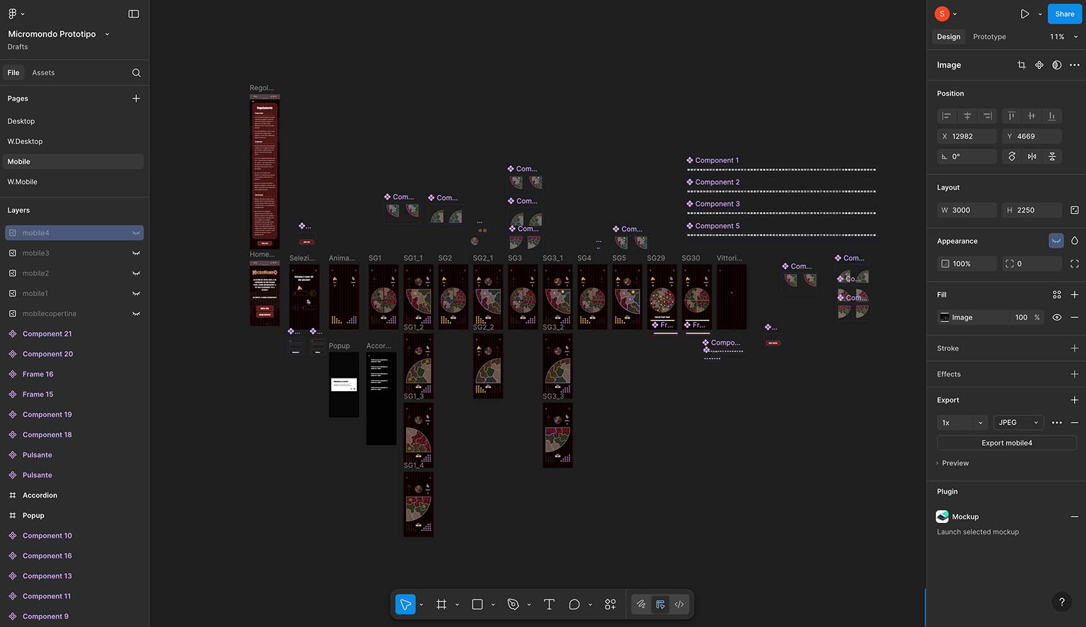Viewport: 1086px width, 627px height.
Task: Open the Assets tab
Action: (x=44, y=73)
